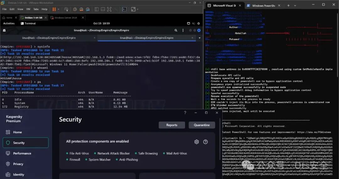The image size is (339, 179).
Task: Open the VMware View menu
Action: 20,9
